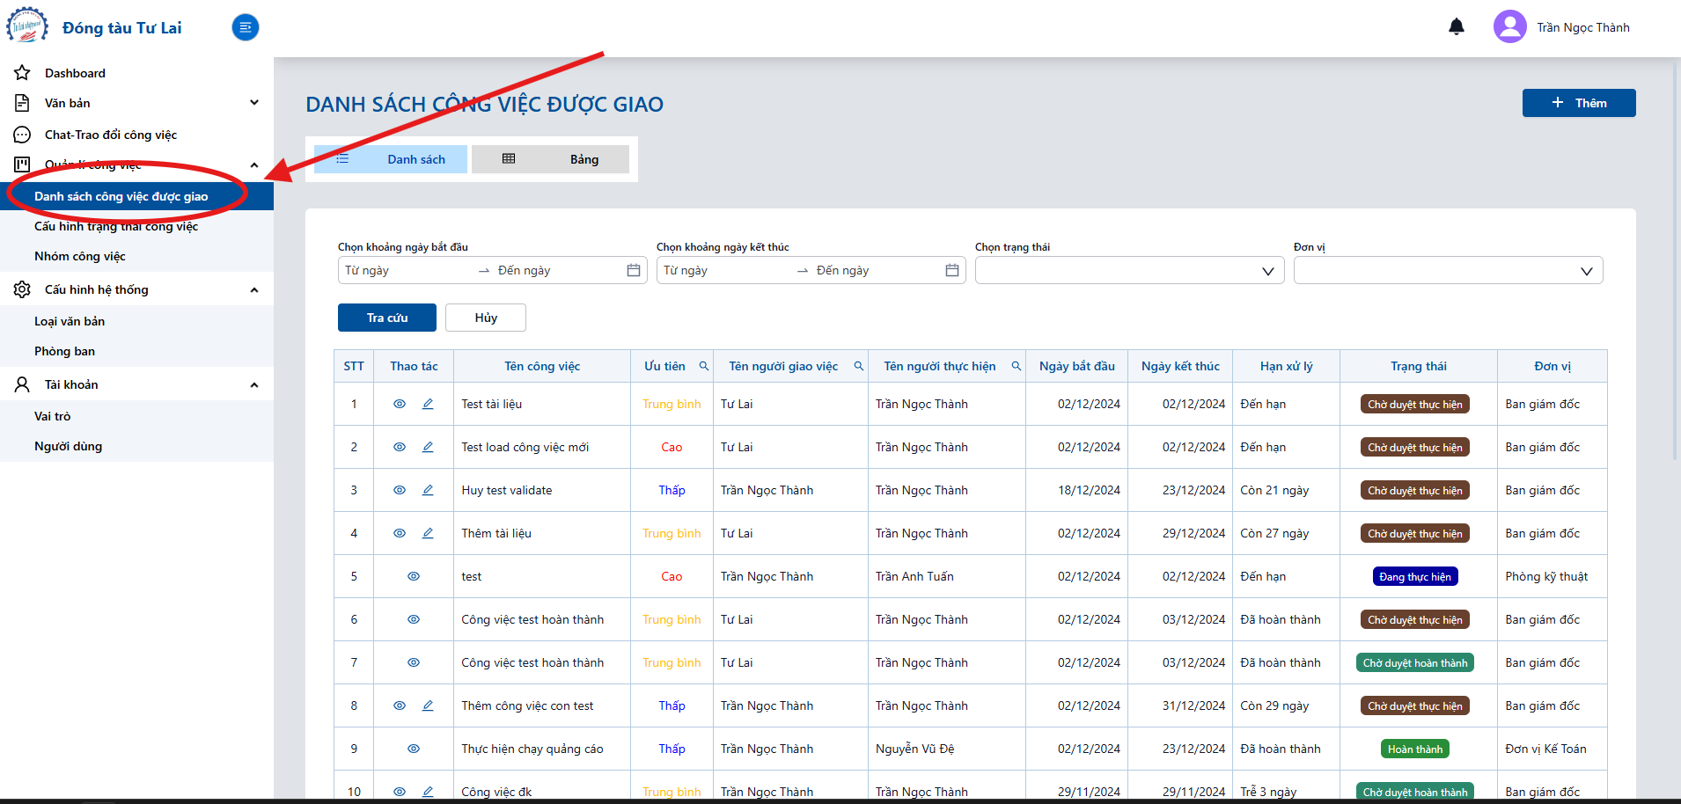Switch to the Bảng view tab

551,159
